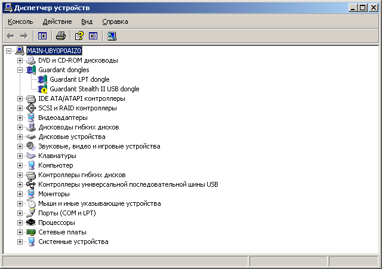The width and height of the screenshot is (382, 269).
Task: Click the DVD и CD-ROM дисководы disc icon
Action: 31,60
